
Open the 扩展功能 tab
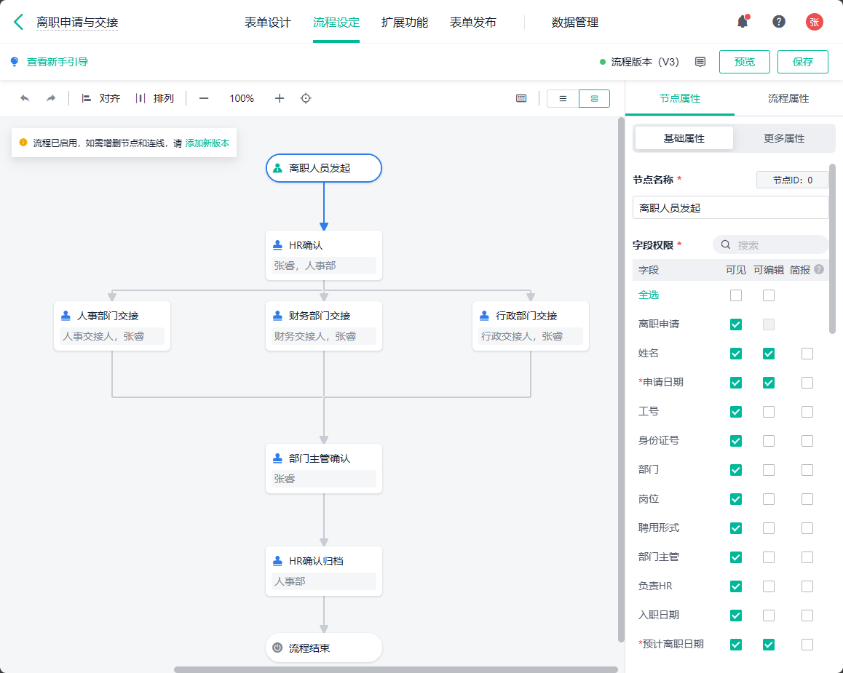[x=404, y=22]
